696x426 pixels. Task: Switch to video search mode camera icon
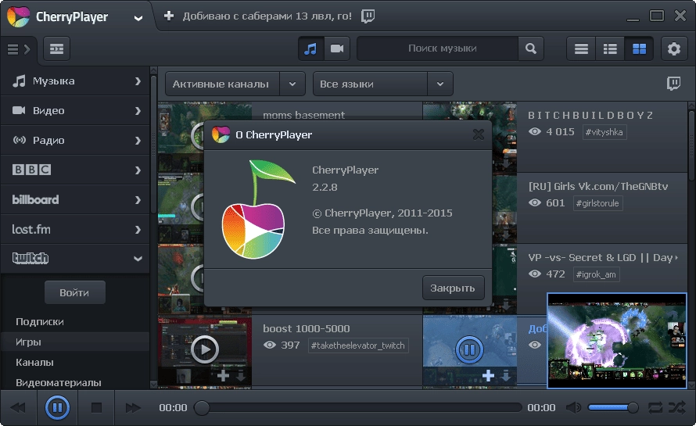(x=337, y=48)
